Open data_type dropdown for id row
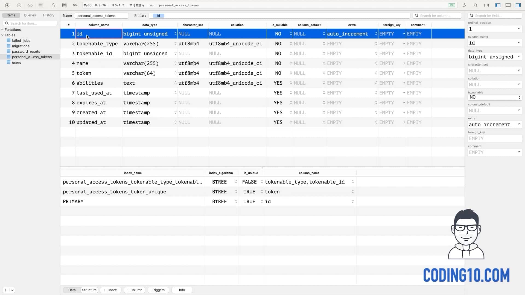 [x=175, y=34]
